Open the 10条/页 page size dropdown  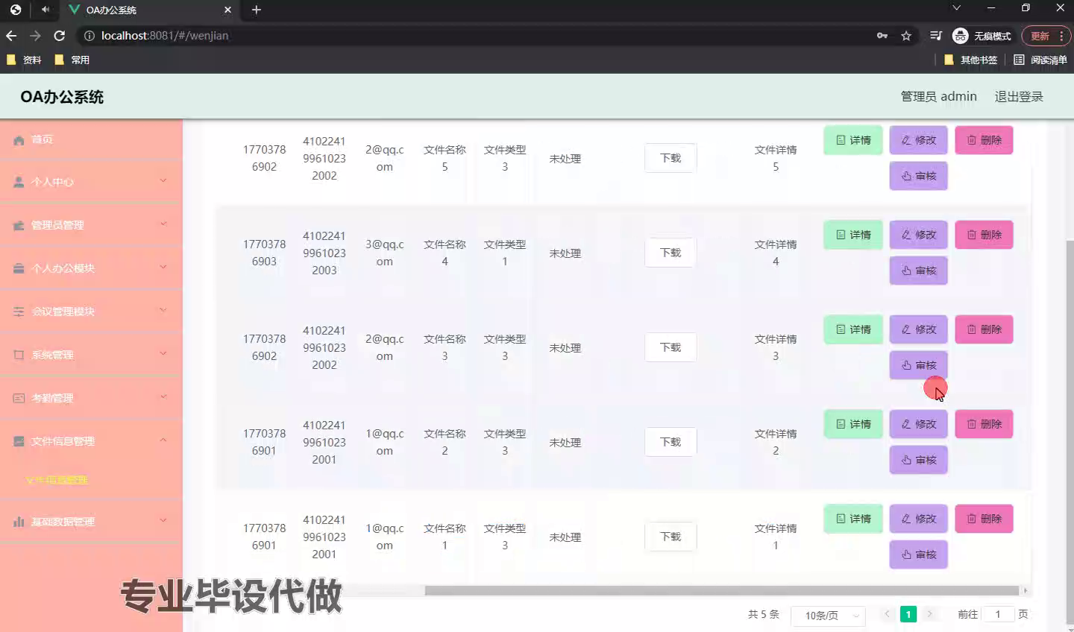[828, 616]
